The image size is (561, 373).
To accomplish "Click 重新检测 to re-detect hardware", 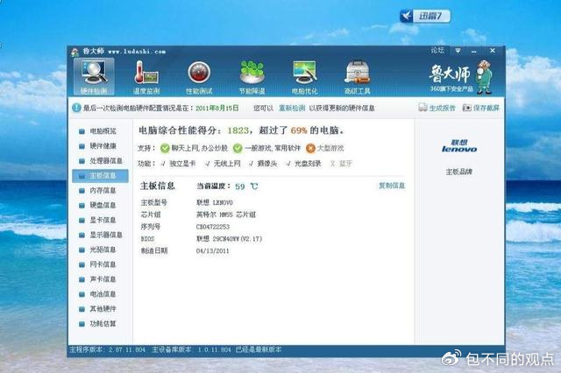I will point(292,108).
